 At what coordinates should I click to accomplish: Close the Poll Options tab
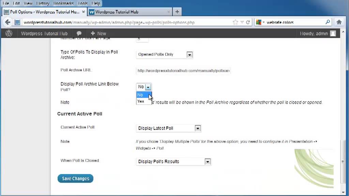[x=84, y=12]
